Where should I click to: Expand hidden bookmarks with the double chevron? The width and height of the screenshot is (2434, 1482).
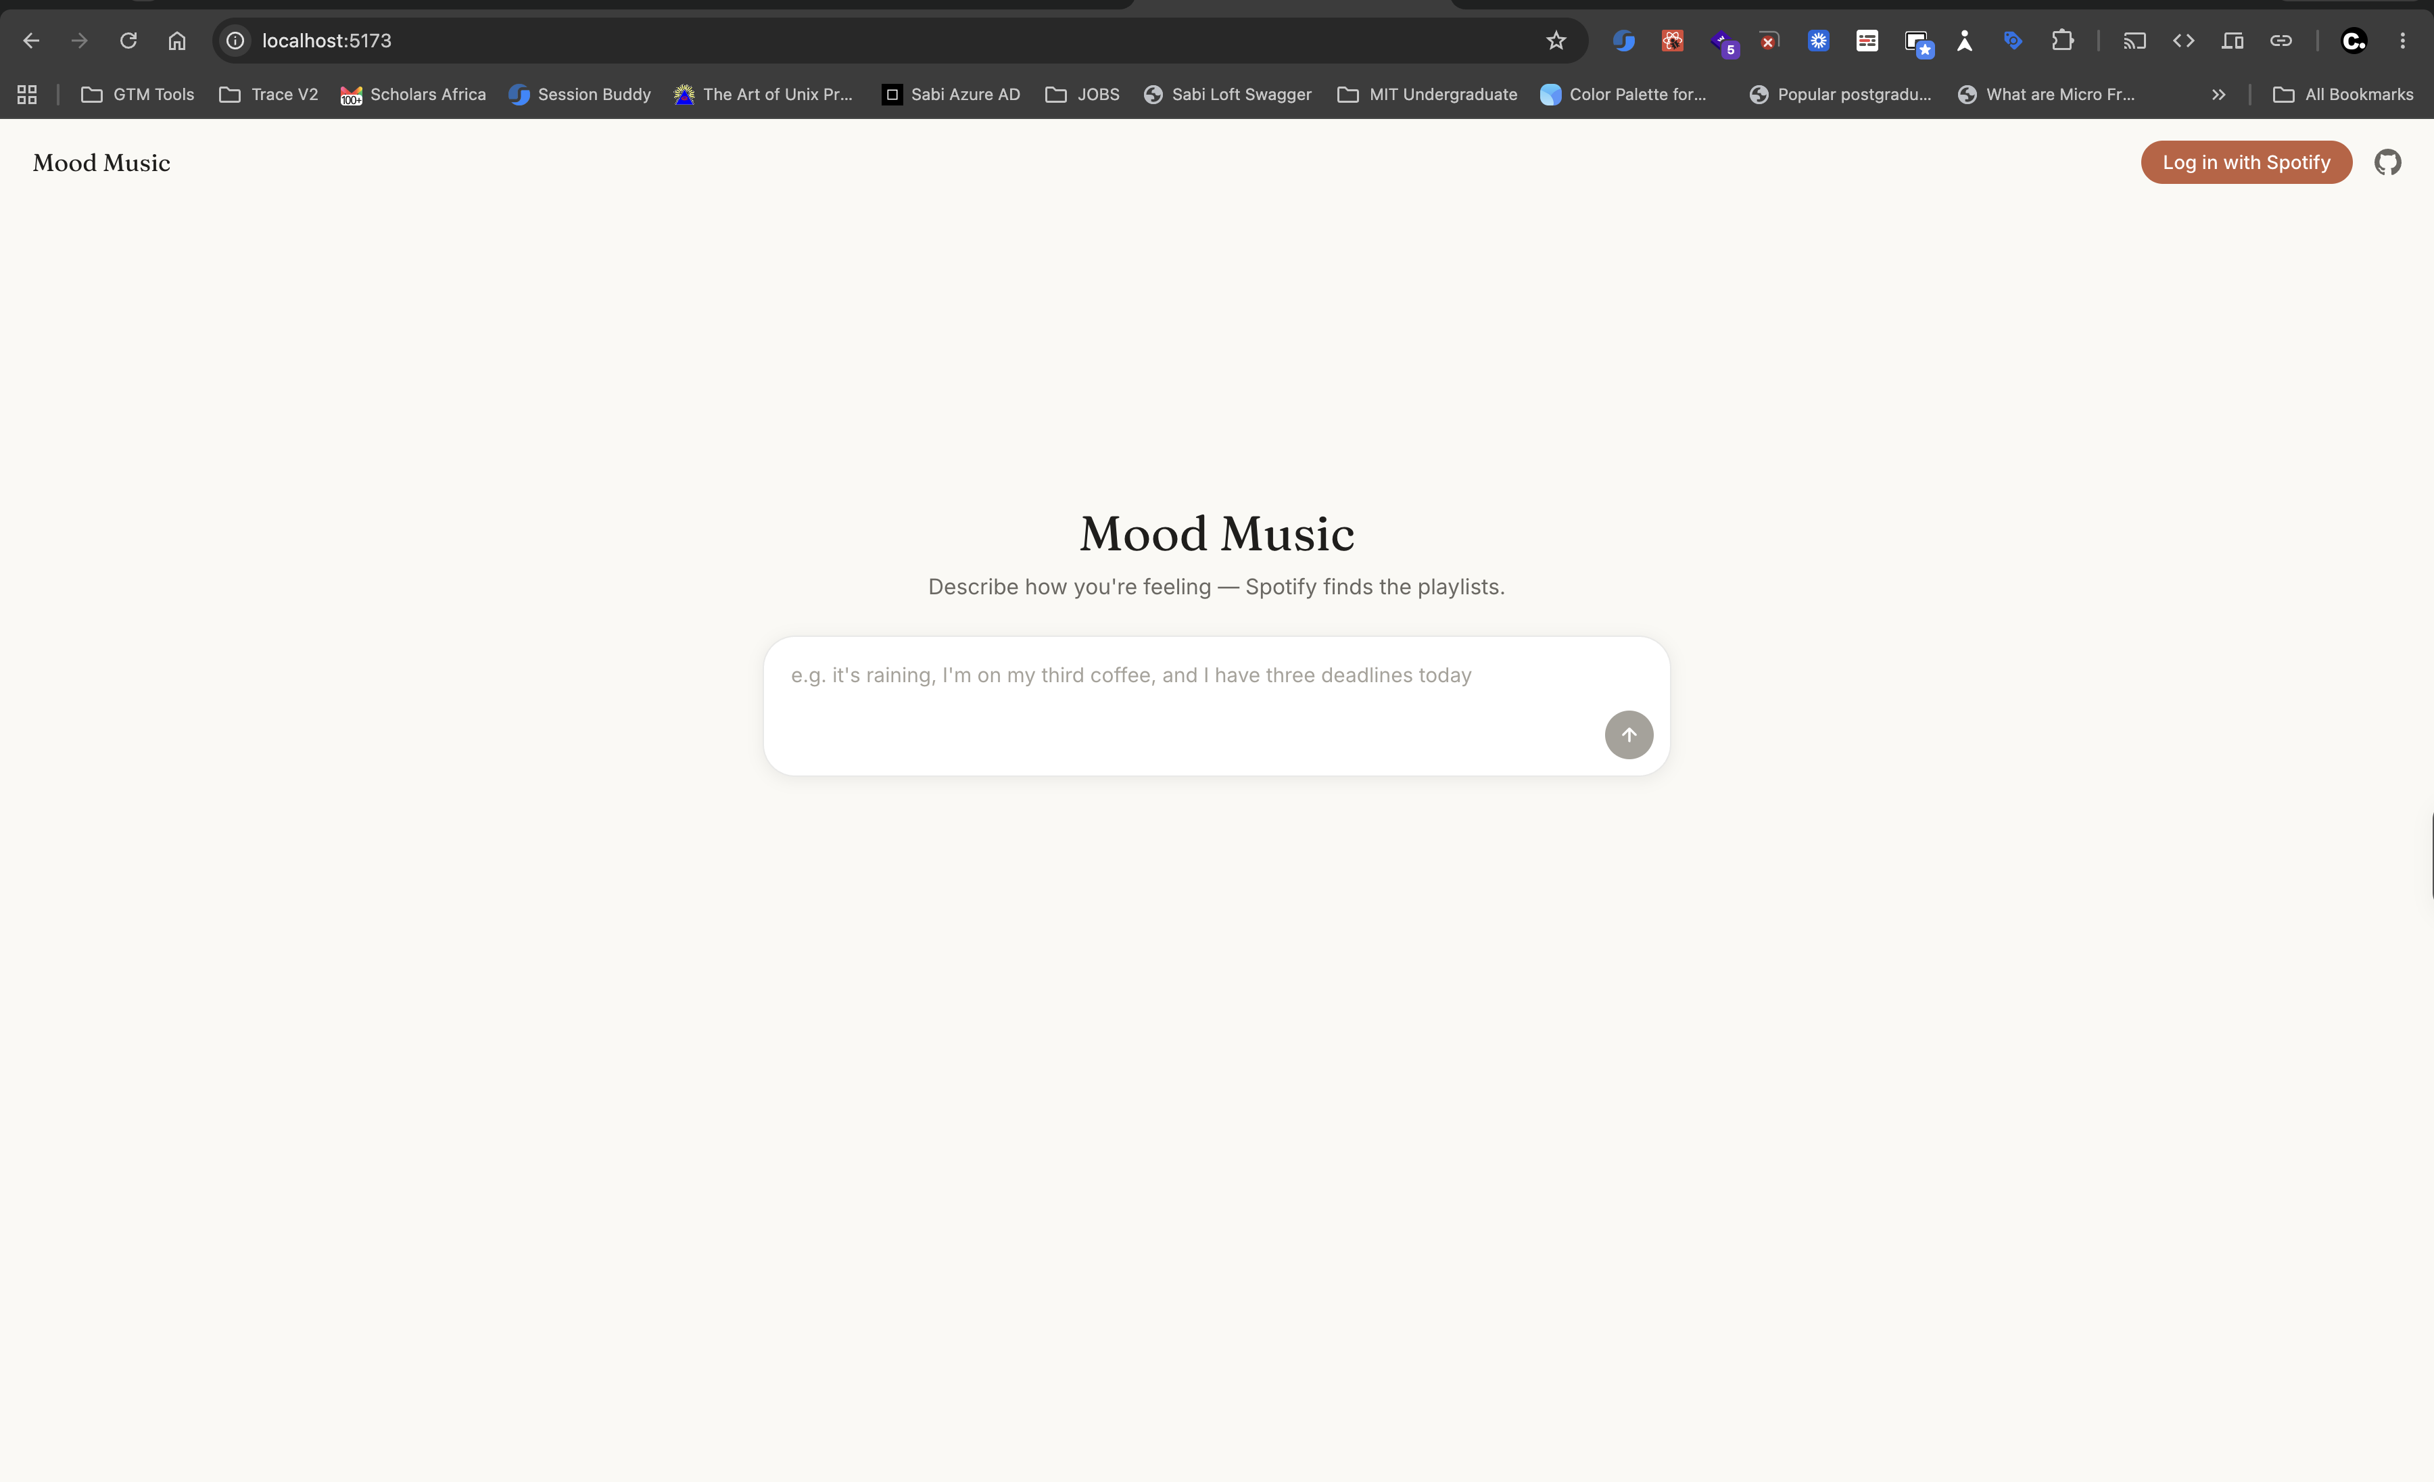click(x=2218, y=94)
